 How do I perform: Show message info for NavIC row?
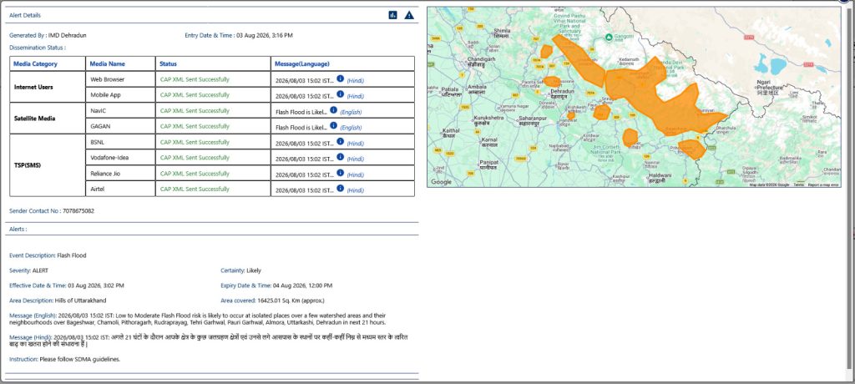point(334,110)
